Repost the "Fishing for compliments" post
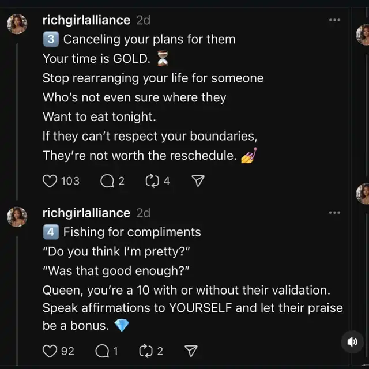The height and width of the screenshot is (369, 369). click(x=146, y=351)
